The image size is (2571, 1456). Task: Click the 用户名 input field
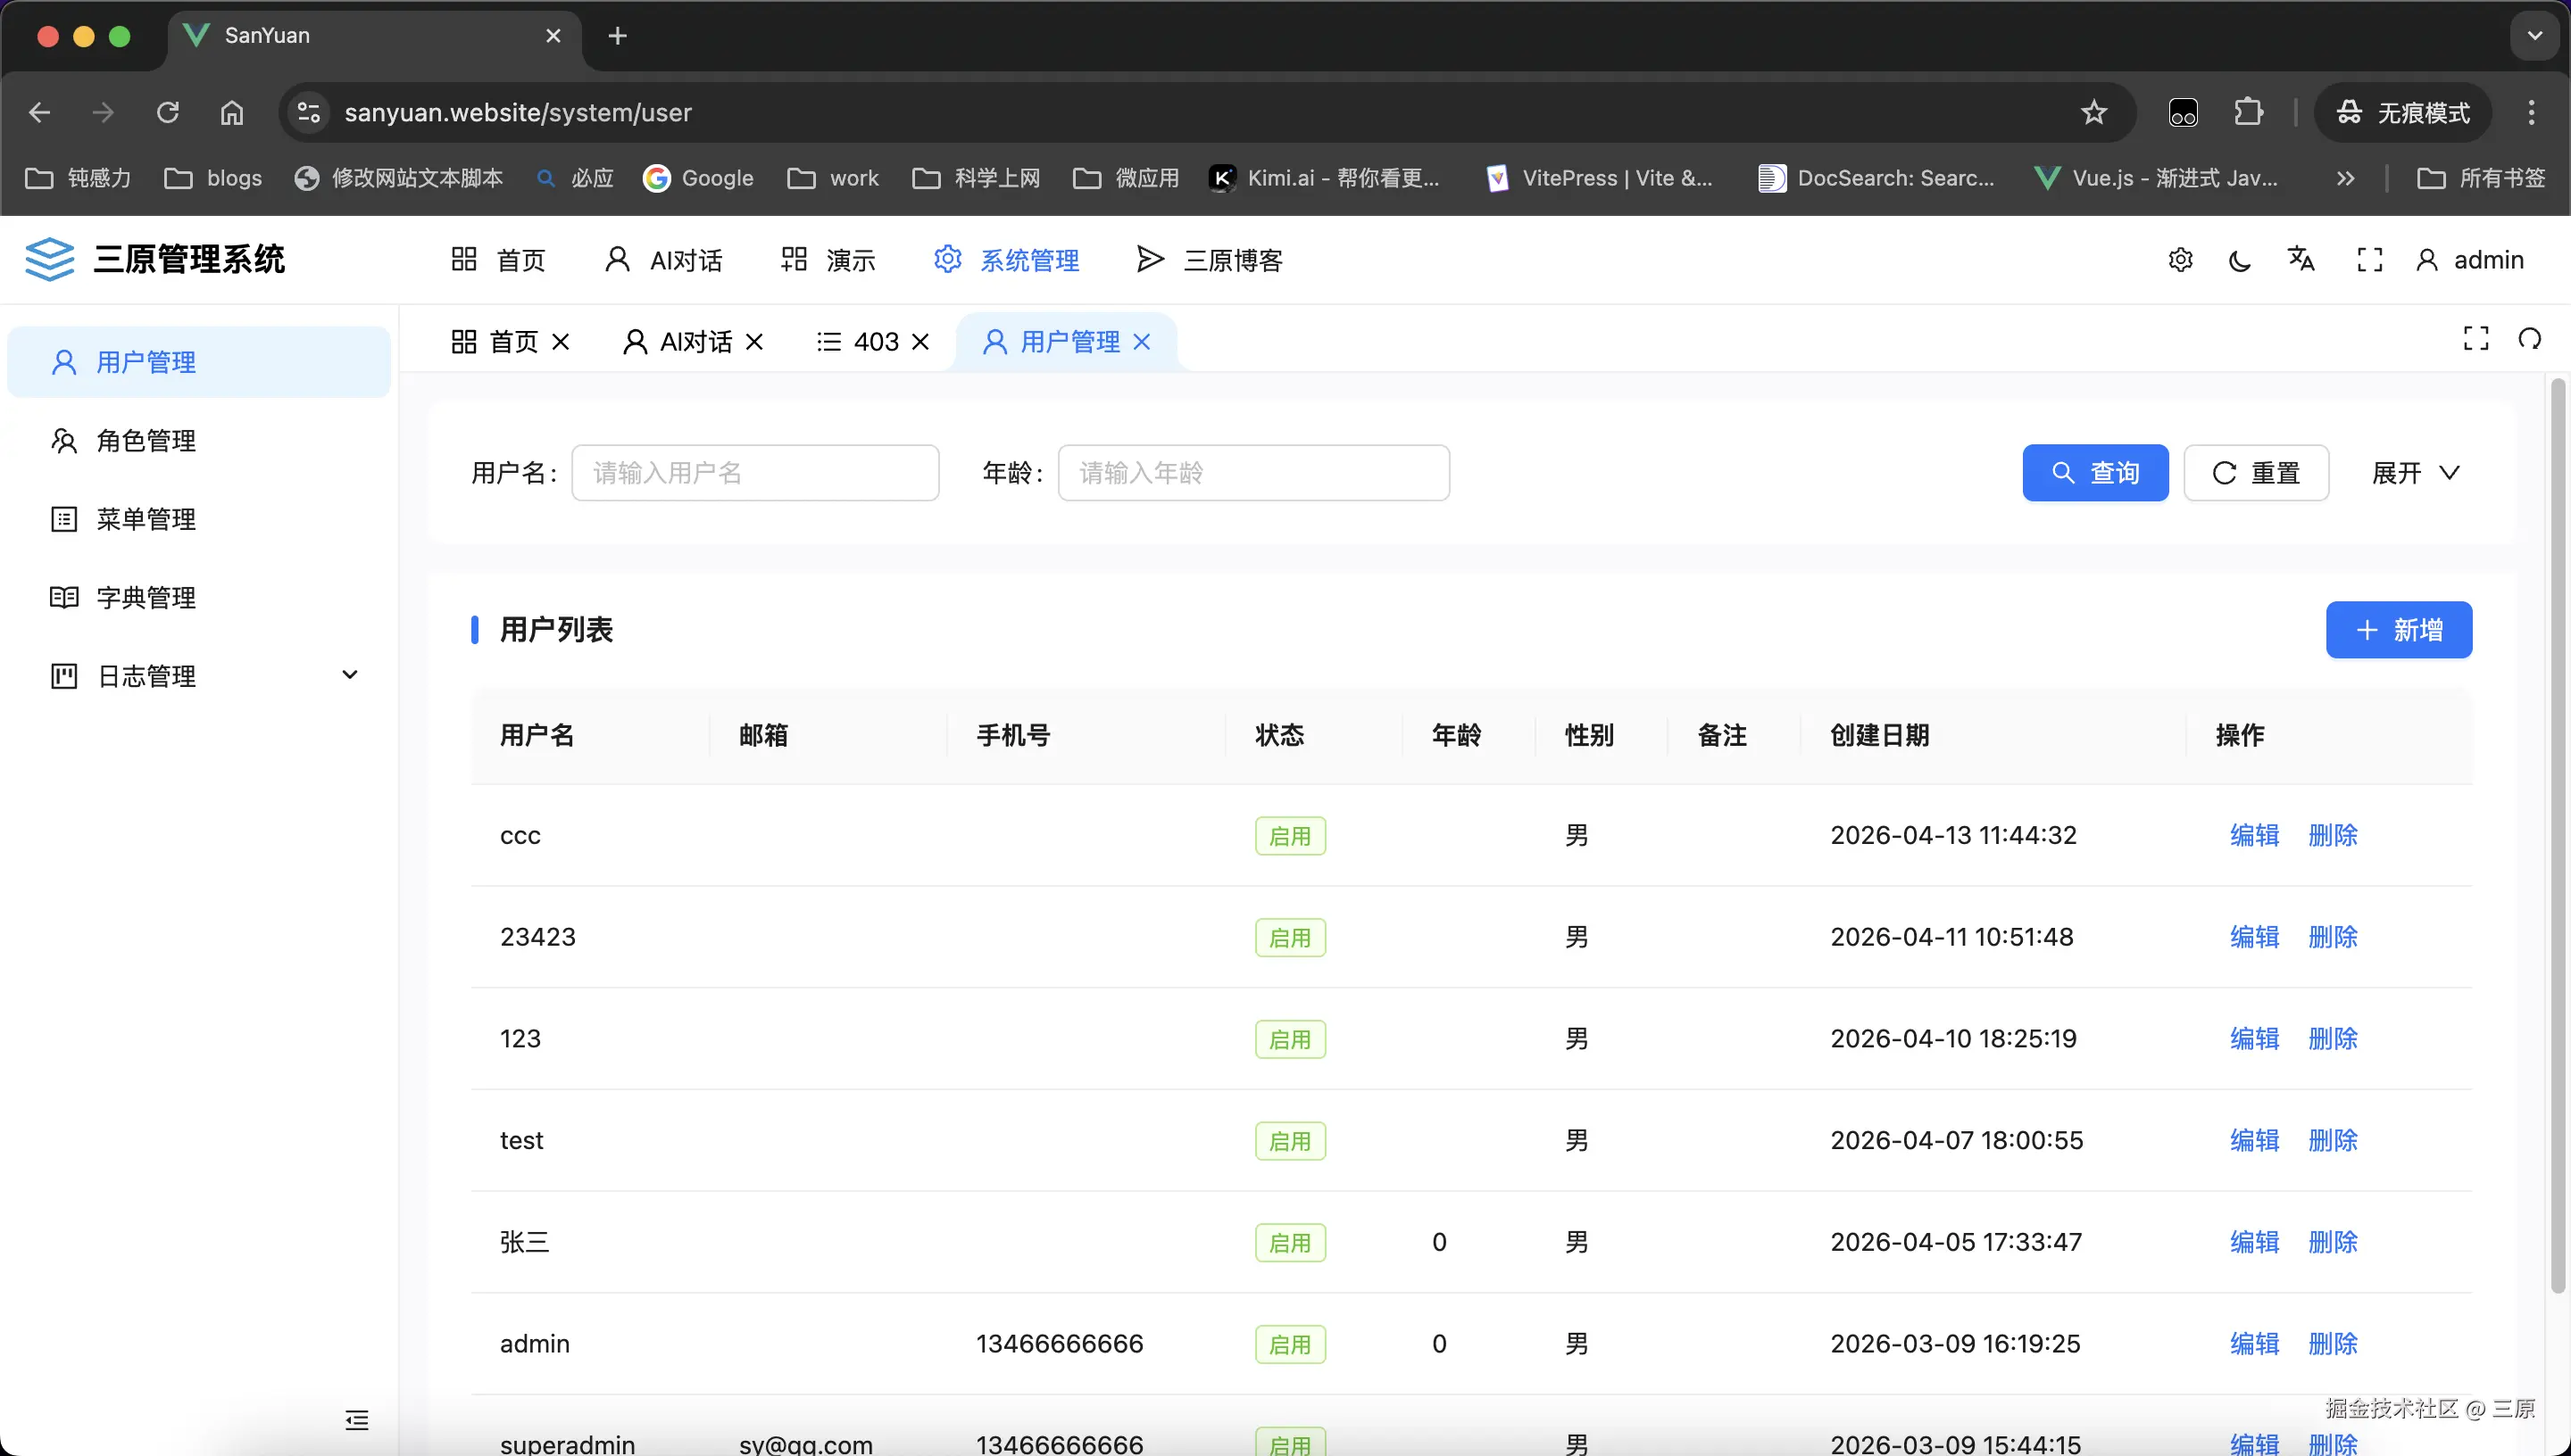click(x=754, y=472)
